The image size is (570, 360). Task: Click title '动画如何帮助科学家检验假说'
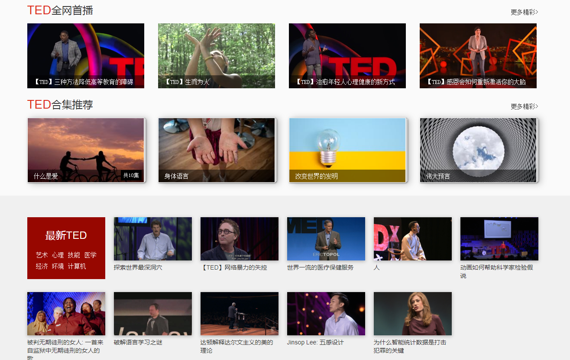coord(497,272)
